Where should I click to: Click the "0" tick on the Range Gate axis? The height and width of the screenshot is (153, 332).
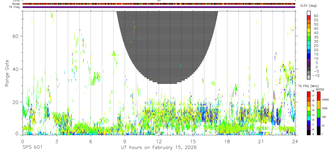pos(17,134)
